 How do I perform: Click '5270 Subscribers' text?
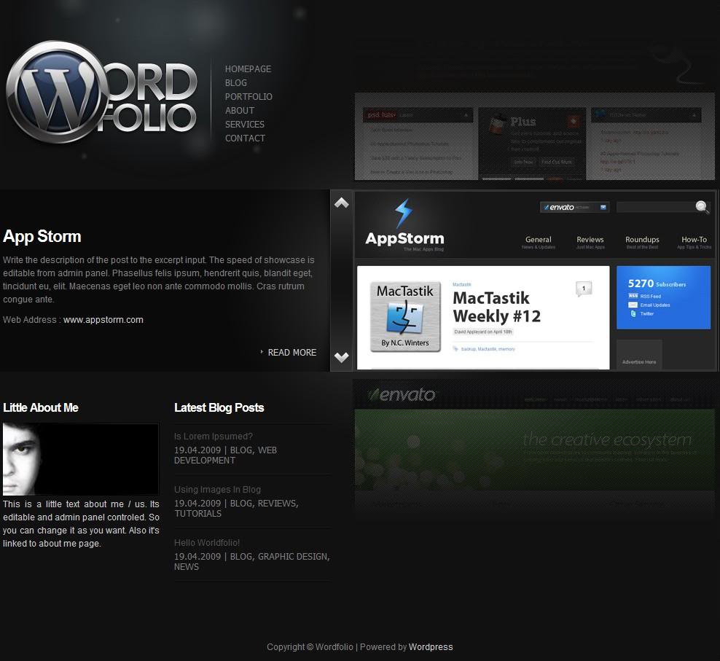(x=657, y=283)
